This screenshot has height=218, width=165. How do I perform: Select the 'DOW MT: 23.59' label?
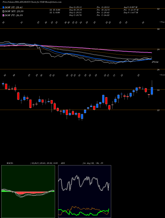pos(14,12)
